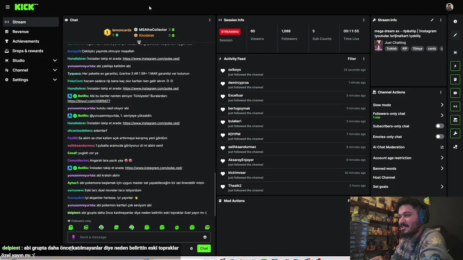
Task: Click Host Channel action
Action: 384,178
